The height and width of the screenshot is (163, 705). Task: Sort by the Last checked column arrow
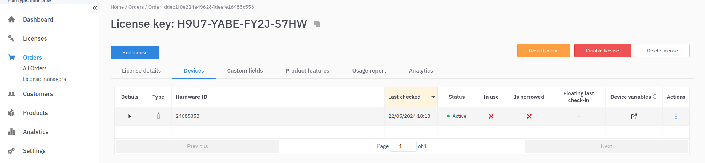click(433, 97)
